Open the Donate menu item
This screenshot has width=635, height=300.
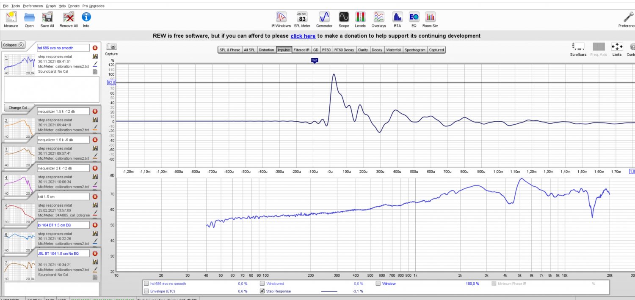point(74,6)
